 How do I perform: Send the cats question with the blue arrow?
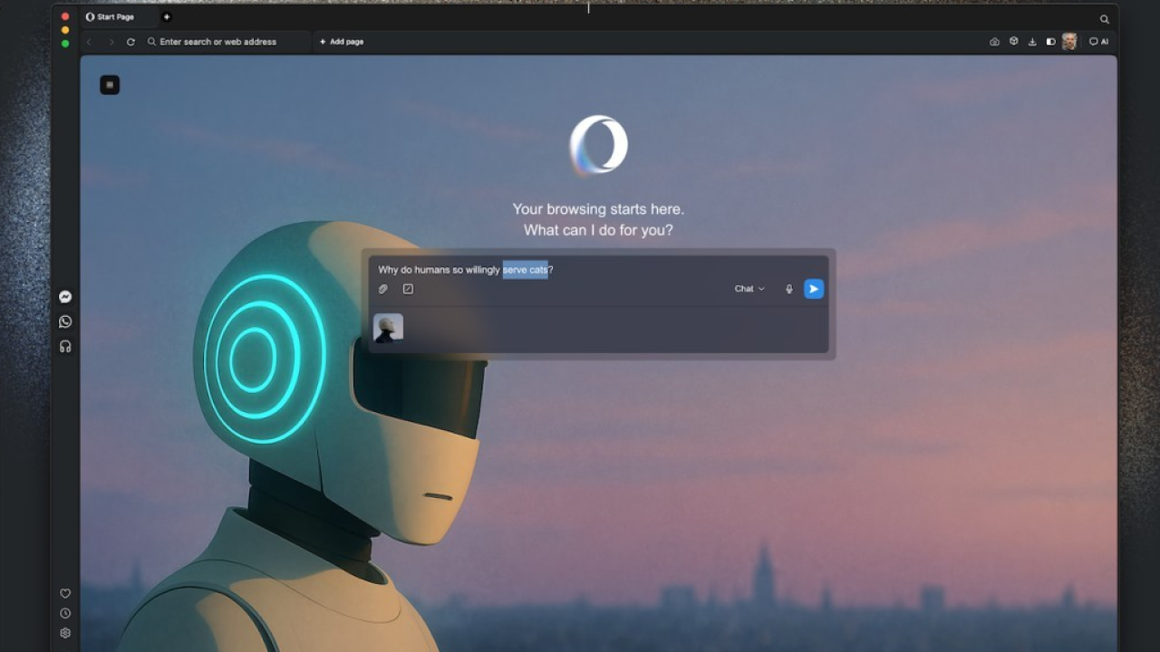tap(813, 288)
